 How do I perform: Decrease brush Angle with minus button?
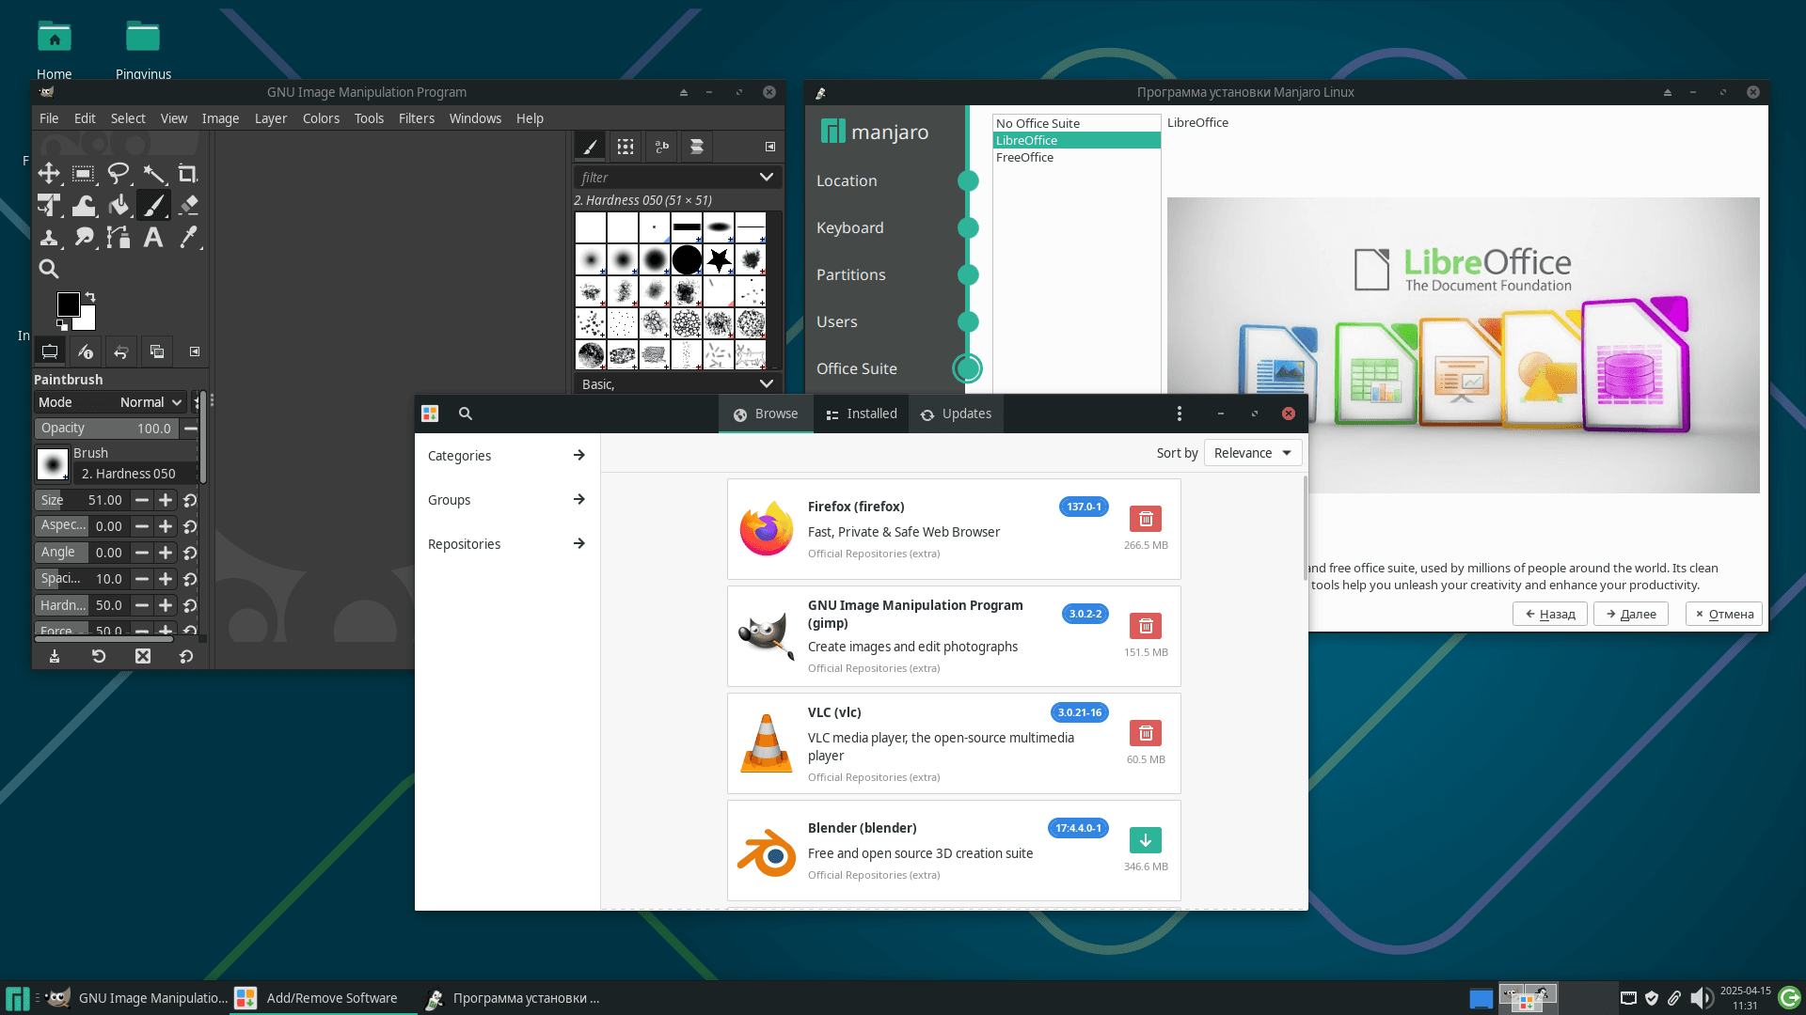(x=141, y=553)
